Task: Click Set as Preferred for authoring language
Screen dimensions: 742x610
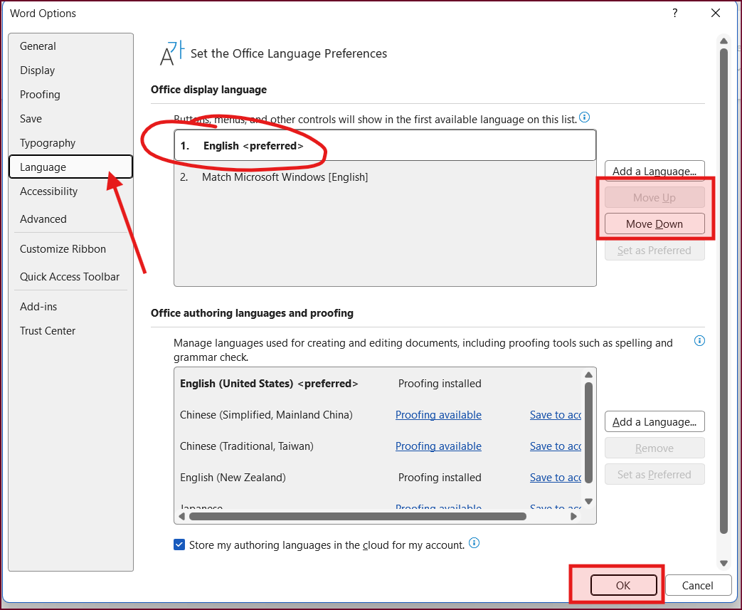Action: 654,475
